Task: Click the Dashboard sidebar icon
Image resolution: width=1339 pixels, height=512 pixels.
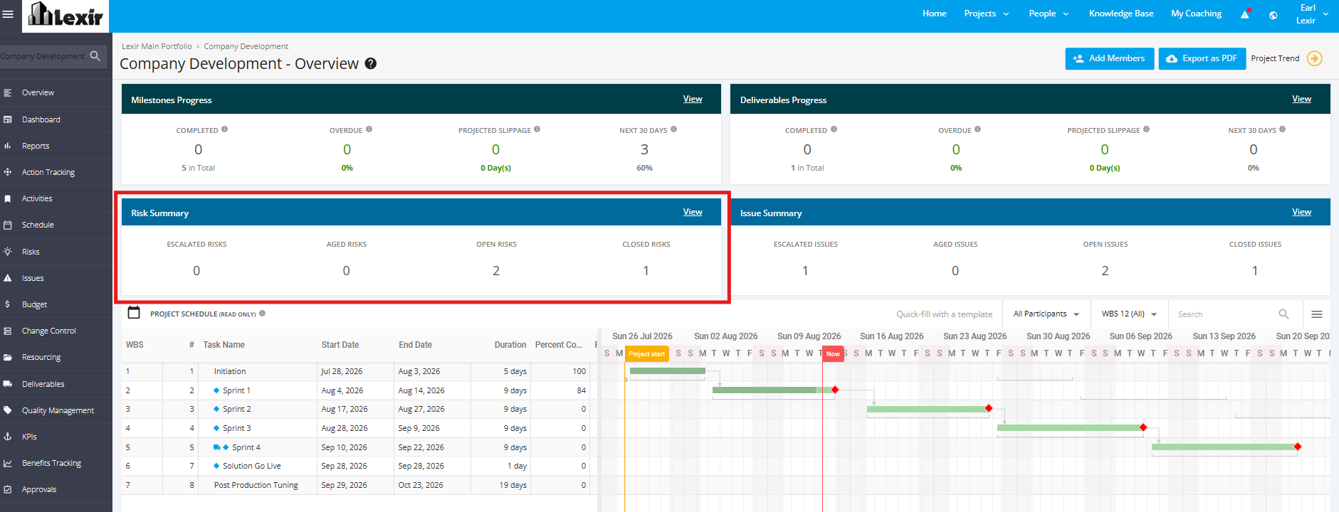Action: click(x=7, y=119)
